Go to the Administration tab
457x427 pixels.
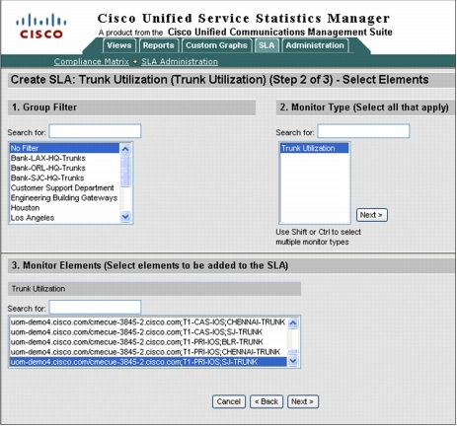click(x=315, y=45)
